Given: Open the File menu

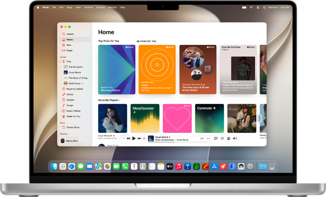Looking at the screenshot, I should [54, 7].
